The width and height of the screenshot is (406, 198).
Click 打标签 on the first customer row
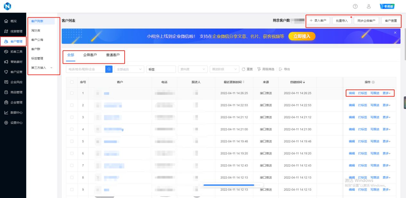[x=362, y=94]
